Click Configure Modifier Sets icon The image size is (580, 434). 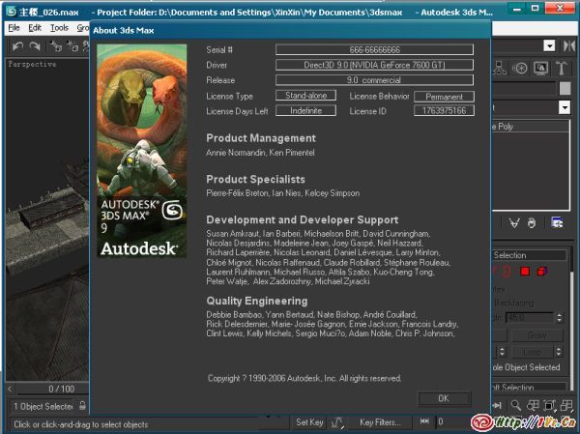click(x=558, y=223)
